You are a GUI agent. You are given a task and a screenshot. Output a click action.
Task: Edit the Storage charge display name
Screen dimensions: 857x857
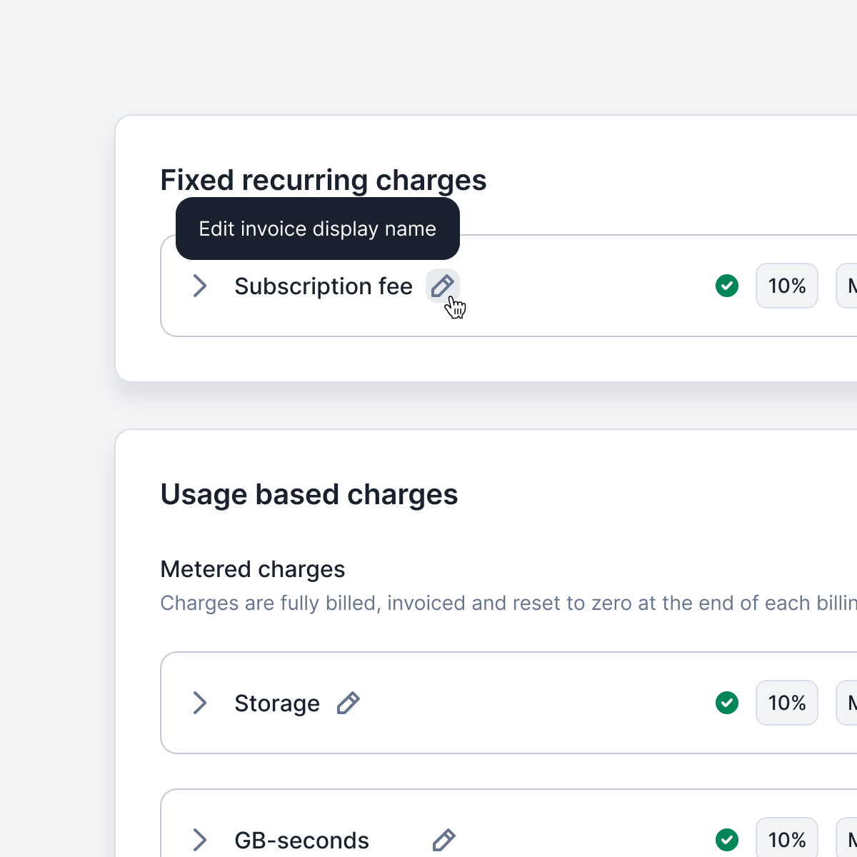(x=348, y=703)
